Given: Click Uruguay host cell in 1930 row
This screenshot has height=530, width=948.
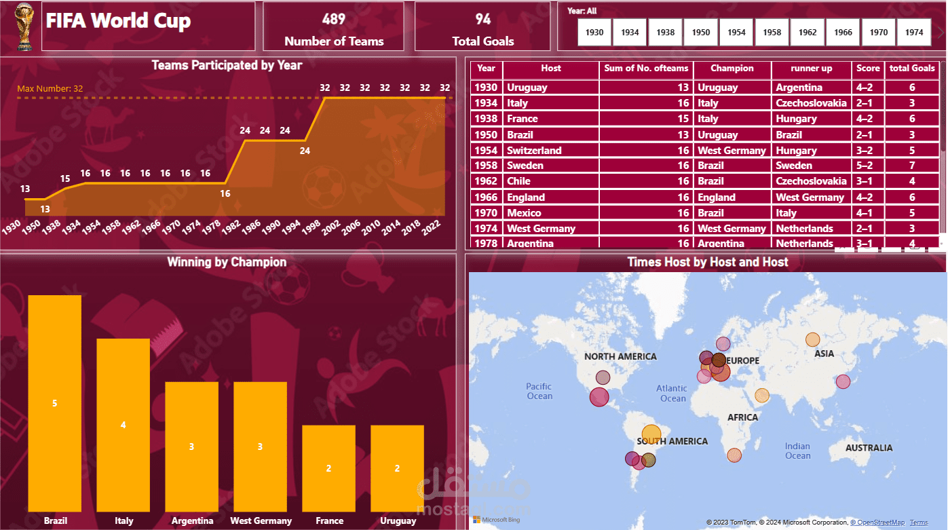Looking at the screenshot, I should pos(551,88).
